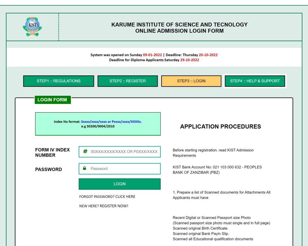Click the Index No format example box
The image size is (308, 246).
98,124
